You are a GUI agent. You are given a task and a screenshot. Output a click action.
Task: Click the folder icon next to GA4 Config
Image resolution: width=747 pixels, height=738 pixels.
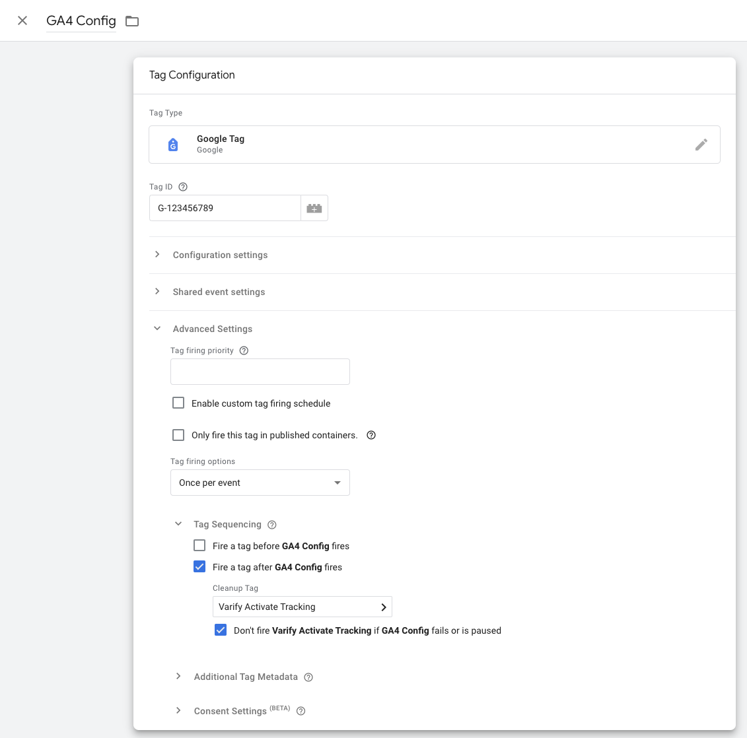(132, 21)
